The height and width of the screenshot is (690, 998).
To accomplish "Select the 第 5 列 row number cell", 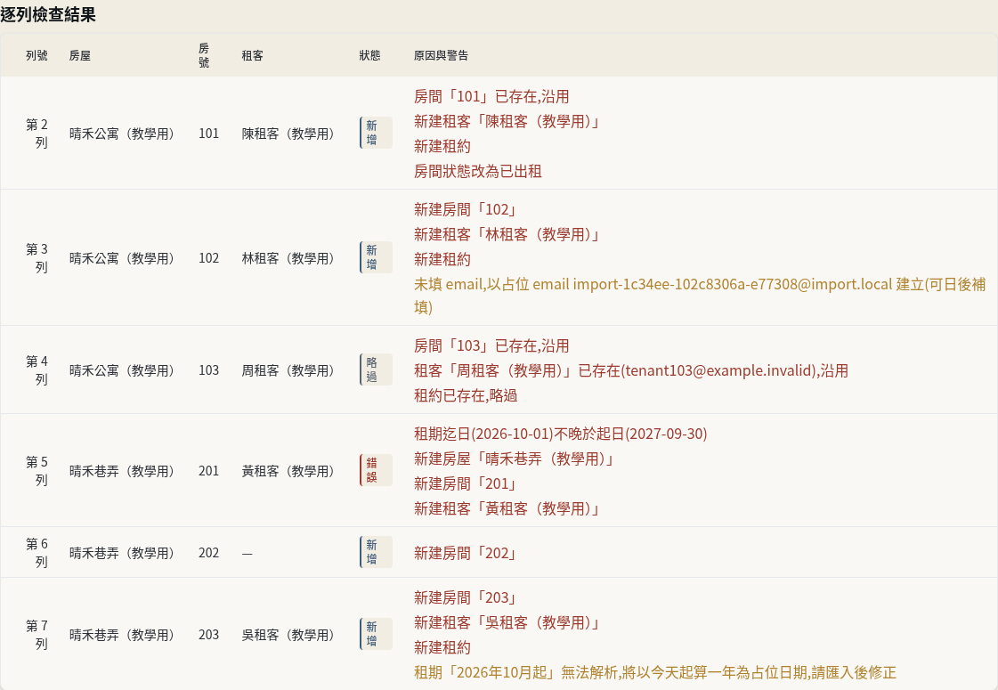I will (37, 470).
